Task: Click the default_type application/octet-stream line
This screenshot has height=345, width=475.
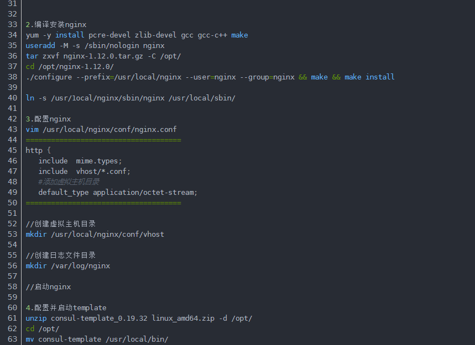Action: (118, 192)
